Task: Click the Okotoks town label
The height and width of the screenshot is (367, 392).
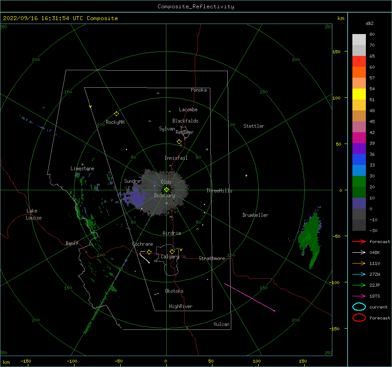Action: [x=174, y=291]
